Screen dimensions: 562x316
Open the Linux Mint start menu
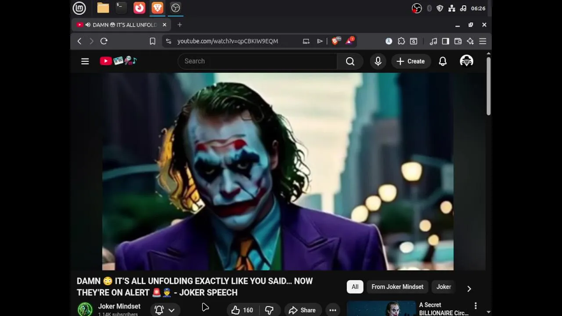79,8
